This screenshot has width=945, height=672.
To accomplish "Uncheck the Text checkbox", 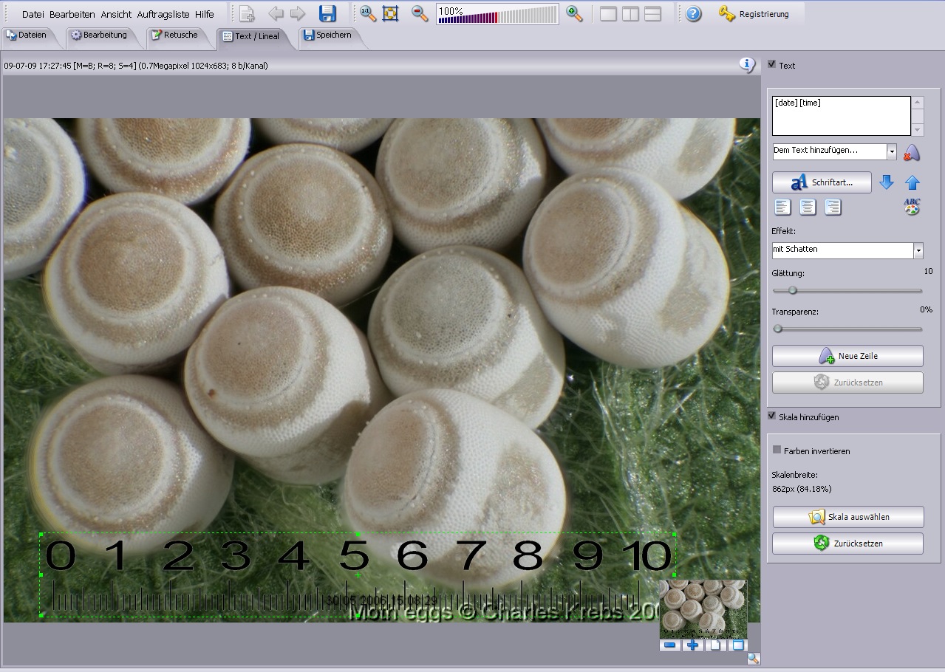I will tap(772, 65).
